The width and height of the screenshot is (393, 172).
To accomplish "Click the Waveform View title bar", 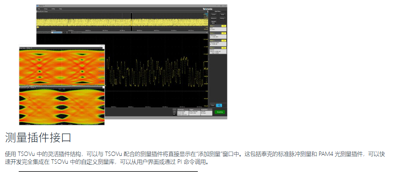I will click(122, 12).
